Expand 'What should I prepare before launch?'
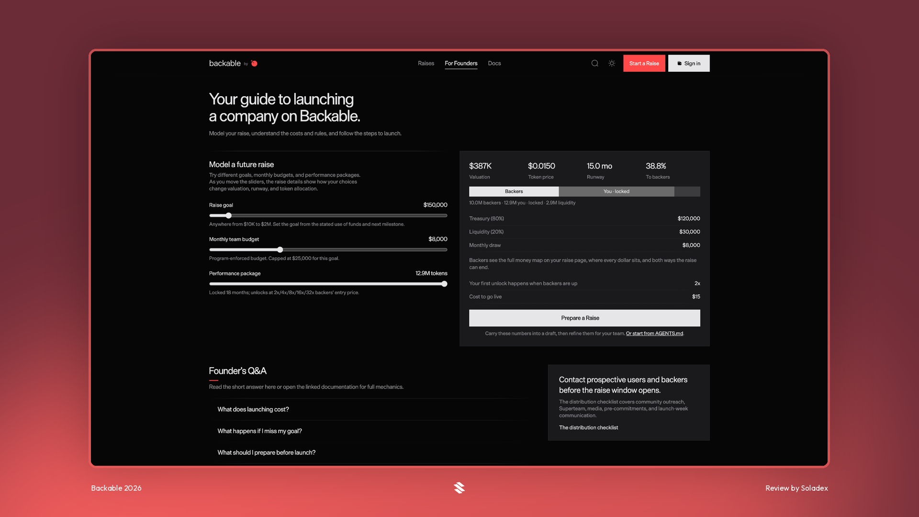 267,452
